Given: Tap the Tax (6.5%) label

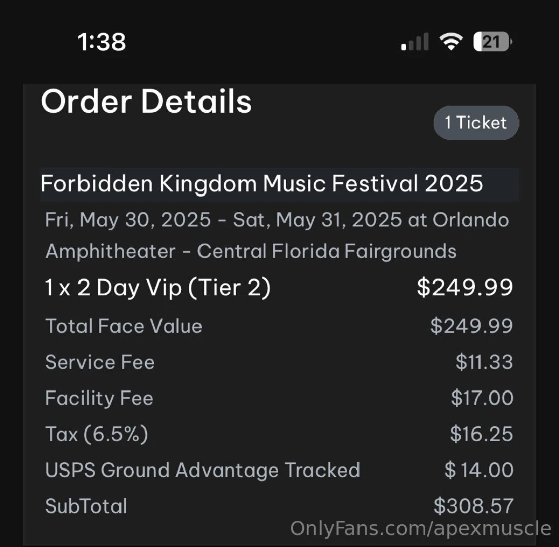Looking at the screenshot, I should [97, 434].
